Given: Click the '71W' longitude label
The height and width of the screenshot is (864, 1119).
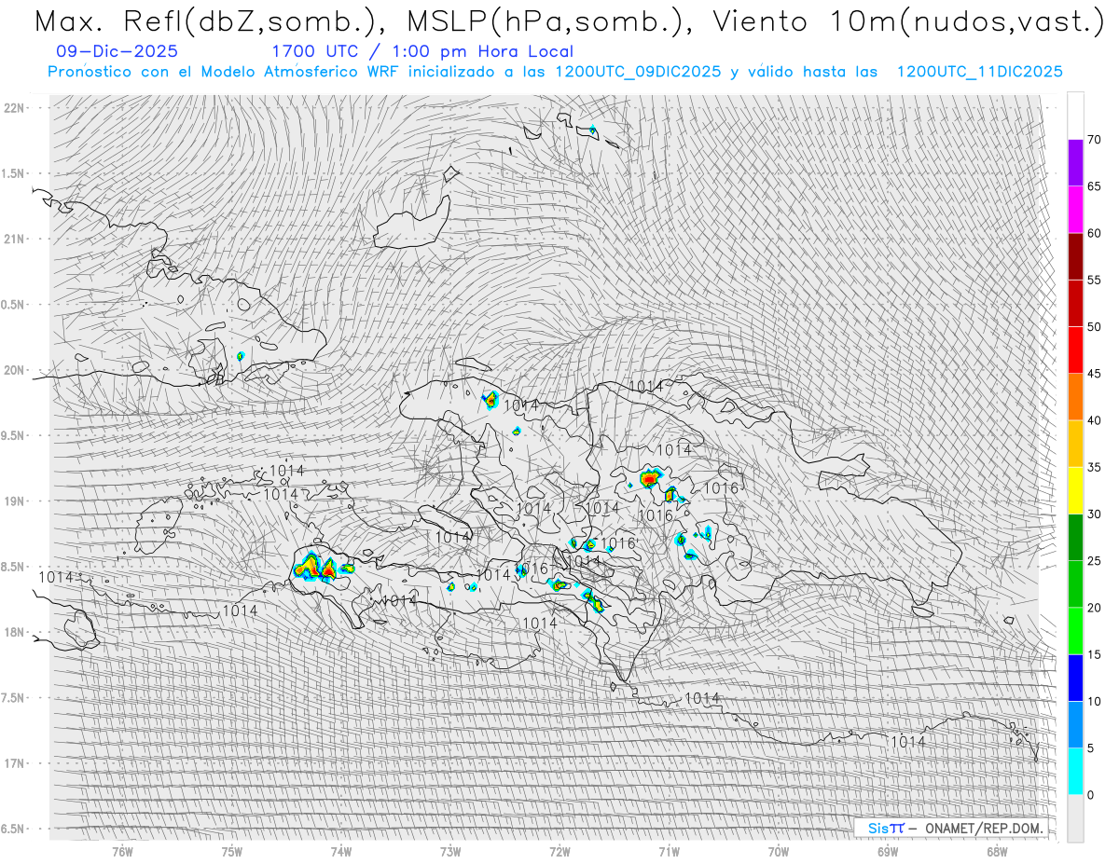Looking at the screenshot, I should [x=669, y=852].
